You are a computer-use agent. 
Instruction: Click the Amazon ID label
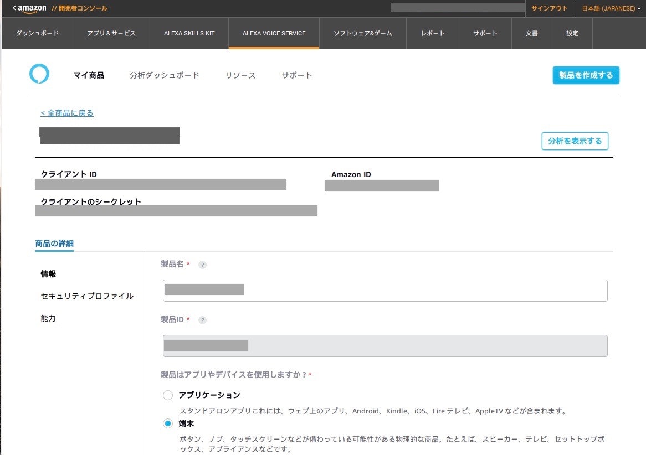click(351, 174)
